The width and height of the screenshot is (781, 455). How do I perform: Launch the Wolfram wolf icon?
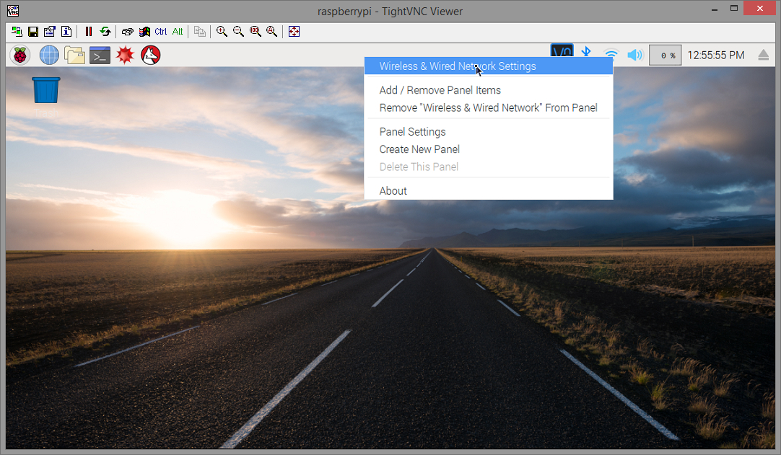click(x=150, y=55)
